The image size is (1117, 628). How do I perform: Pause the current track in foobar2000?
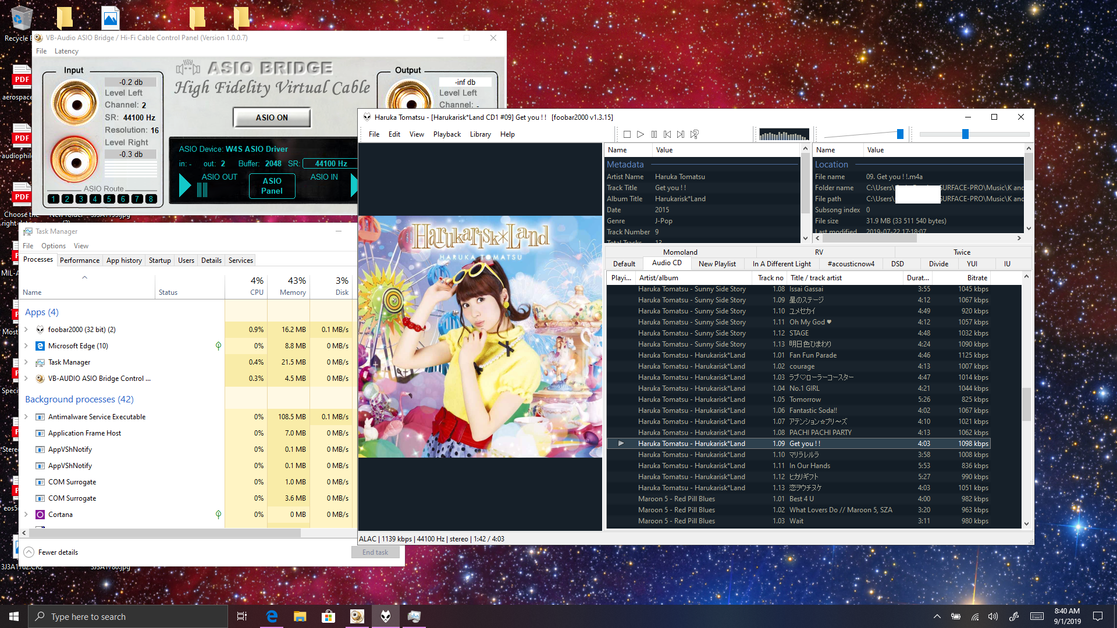click(x=654, y=134)
